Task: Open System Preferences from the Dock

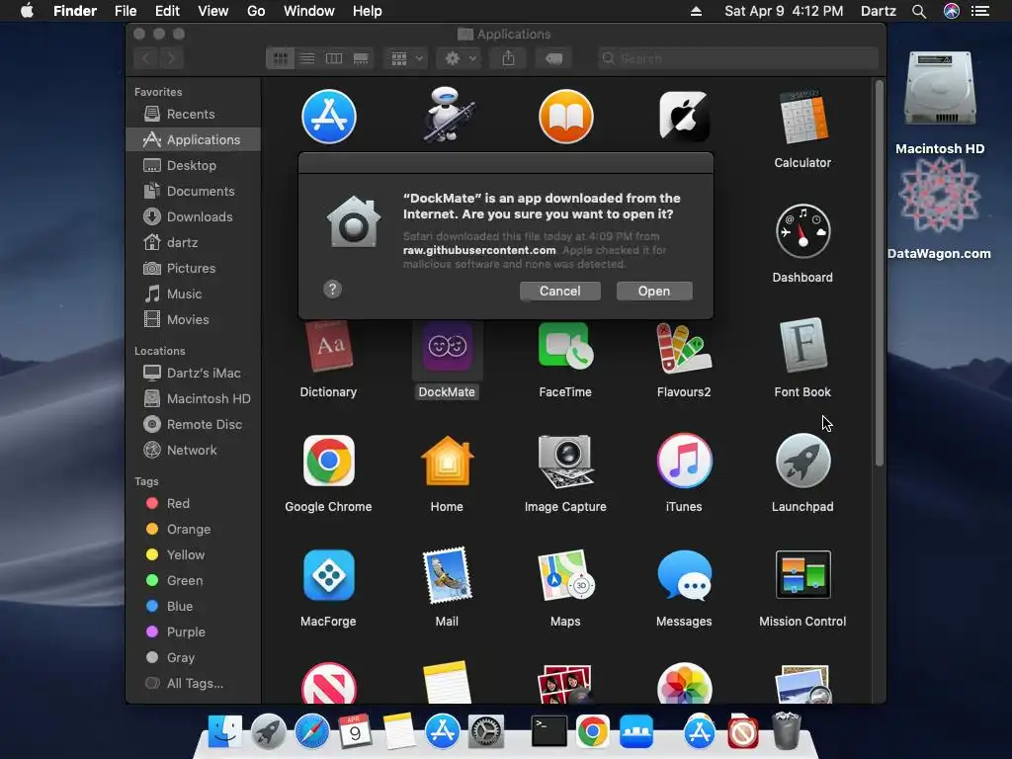Action: point(485,732)
